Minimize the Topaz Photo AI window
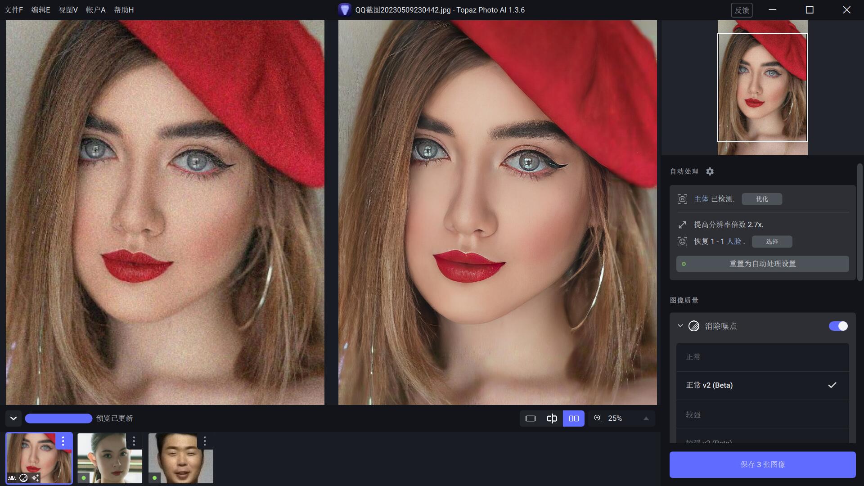This screenshot has width=864, height=486. (773, 10)
